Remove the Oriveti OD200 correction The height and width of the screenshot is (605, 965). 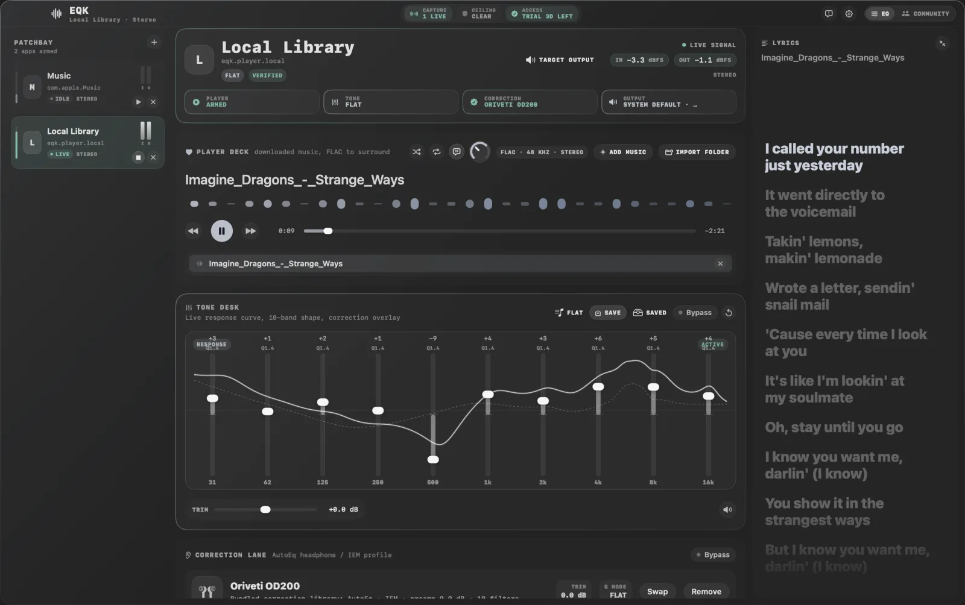click(x=706, y=591)
